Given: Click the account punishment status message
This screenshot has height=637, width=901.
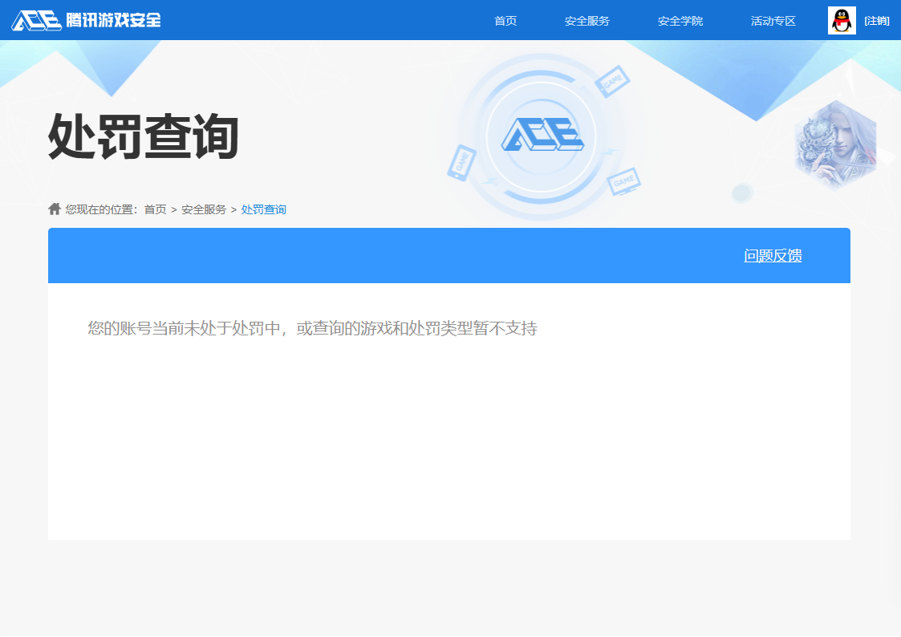Looking at the screenshot, I should [x=311, y=328].
